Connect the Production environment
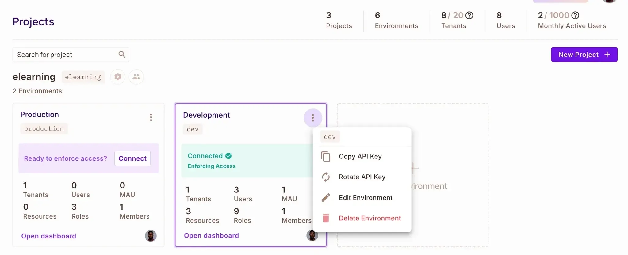This screenshot has height=255, width=628. [x=132, y=158]
